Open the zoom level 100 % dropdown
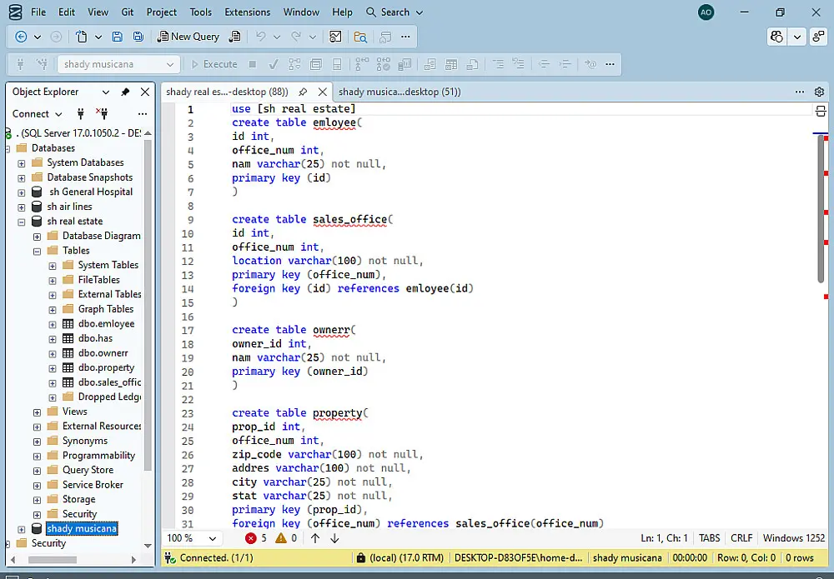Screen dimensions: 834x579 pos(214,538)
